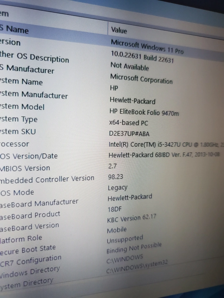Select the 'Microsoft Windows 11 Pro' value
Screen dimensions: 224x298
click(147, 47)
